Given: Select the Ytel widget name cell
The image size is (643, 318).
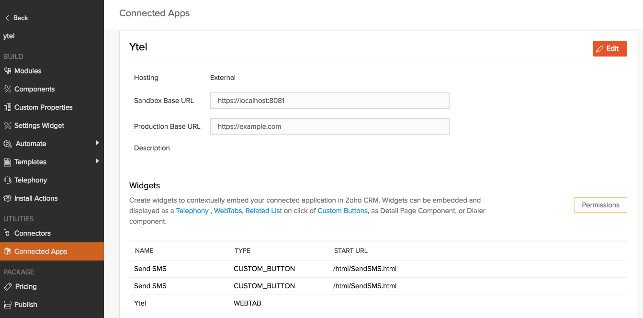Looking at the screenshot, I should click(x=140, y=303).
